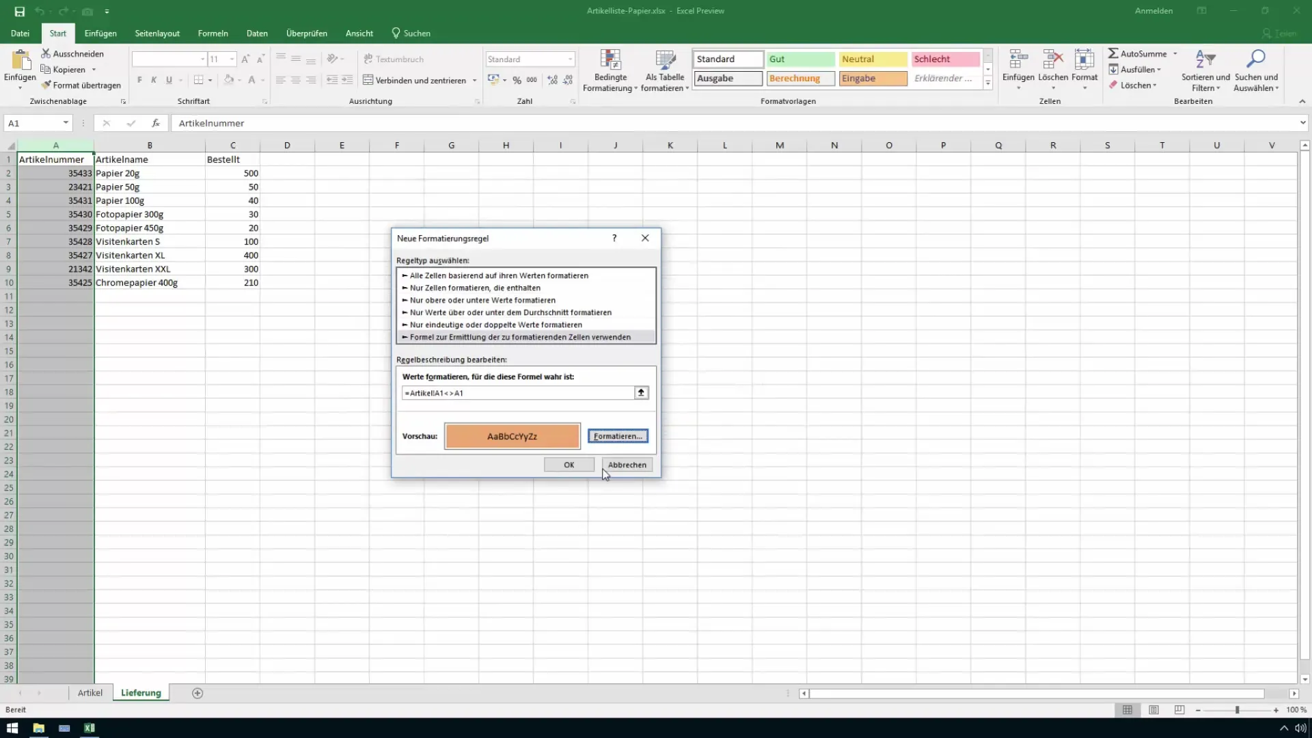Viewport: 1312px width, 738px height.
Task: Open the number format Standard dropdown
Action: (571, 59)
